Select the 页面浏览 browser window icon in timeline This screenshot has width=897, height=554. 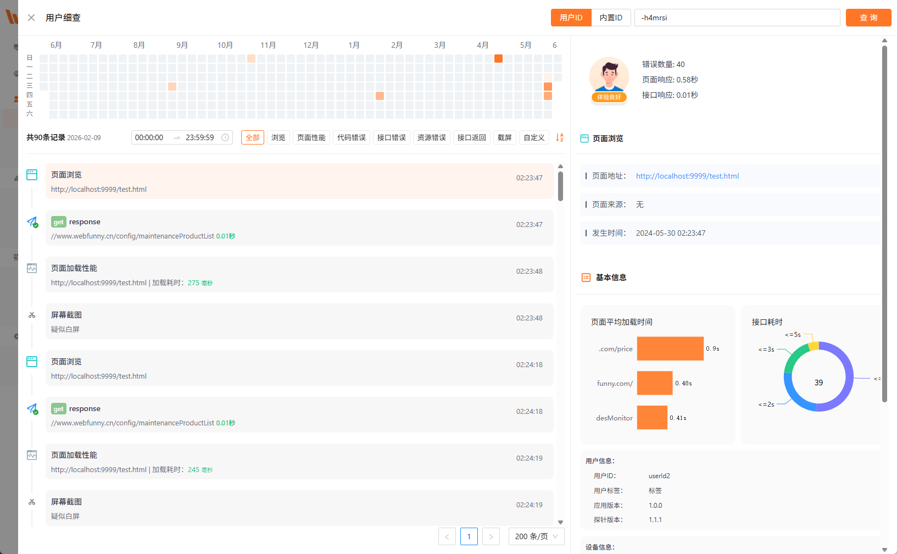[31, 174]
